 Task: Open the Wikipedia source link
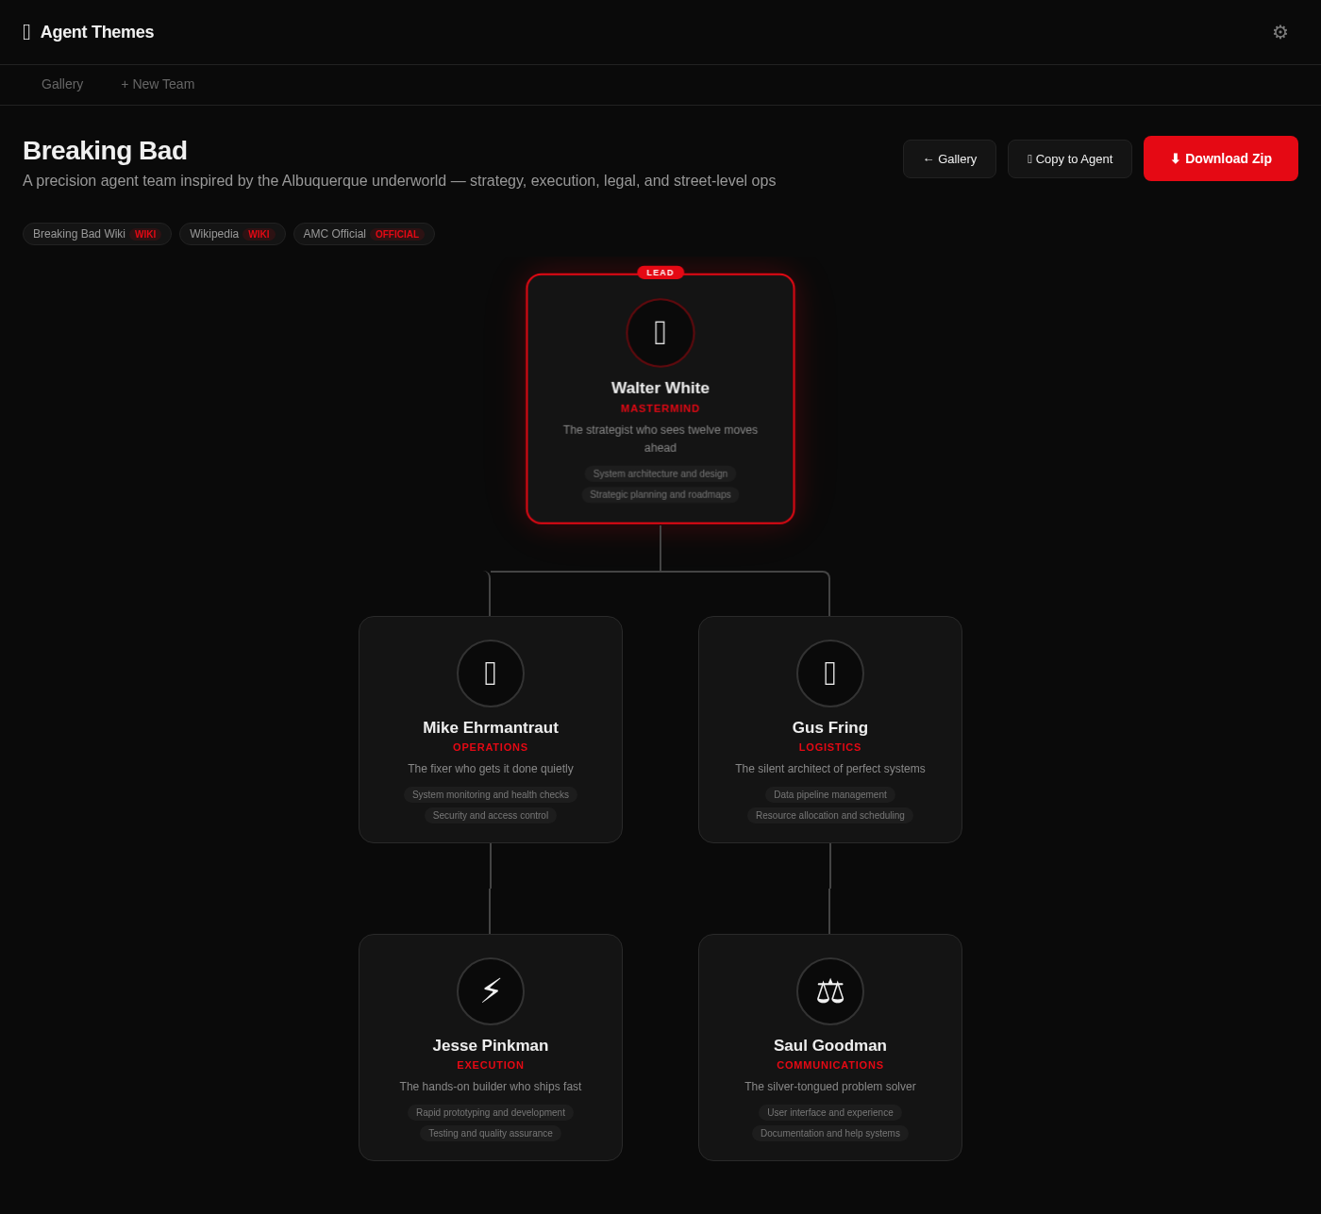click(232, 234)
